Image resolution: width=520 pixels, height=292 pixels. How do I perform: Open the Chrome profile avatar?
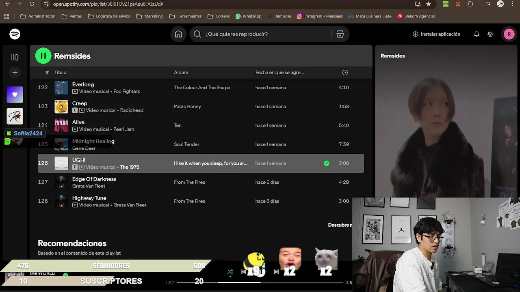pyautogui.click(x=500, y=4)
